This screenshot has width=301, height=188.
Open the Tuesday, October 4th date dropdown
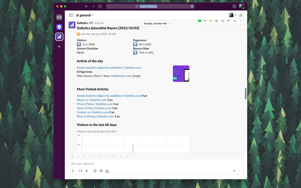pyautogui.click(x=156, y=23)
